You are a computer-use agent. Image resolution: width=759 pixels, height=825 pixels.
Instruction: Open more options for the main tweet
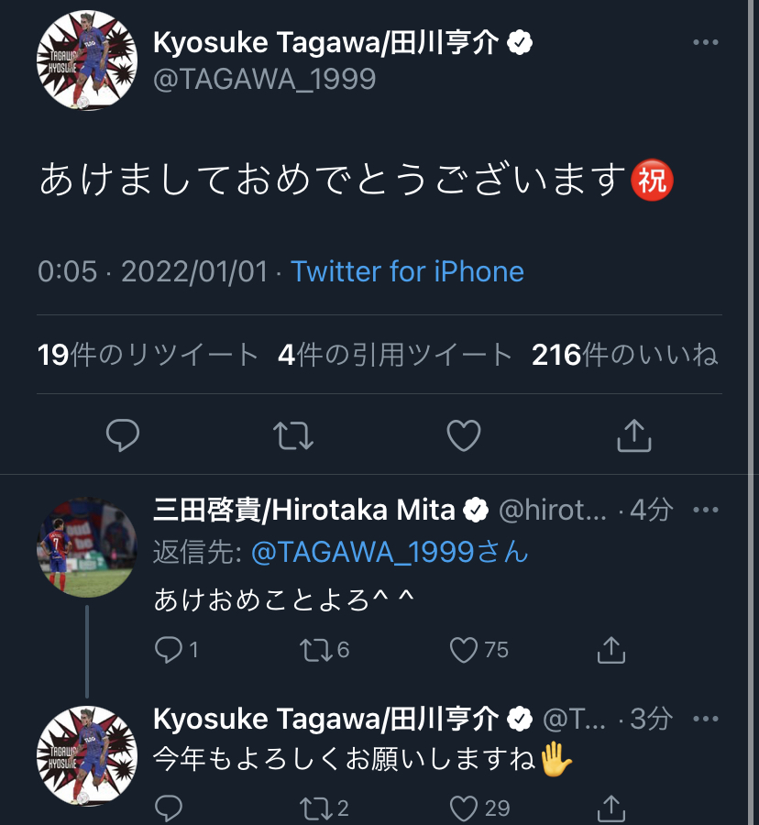[x=705, y=42]
